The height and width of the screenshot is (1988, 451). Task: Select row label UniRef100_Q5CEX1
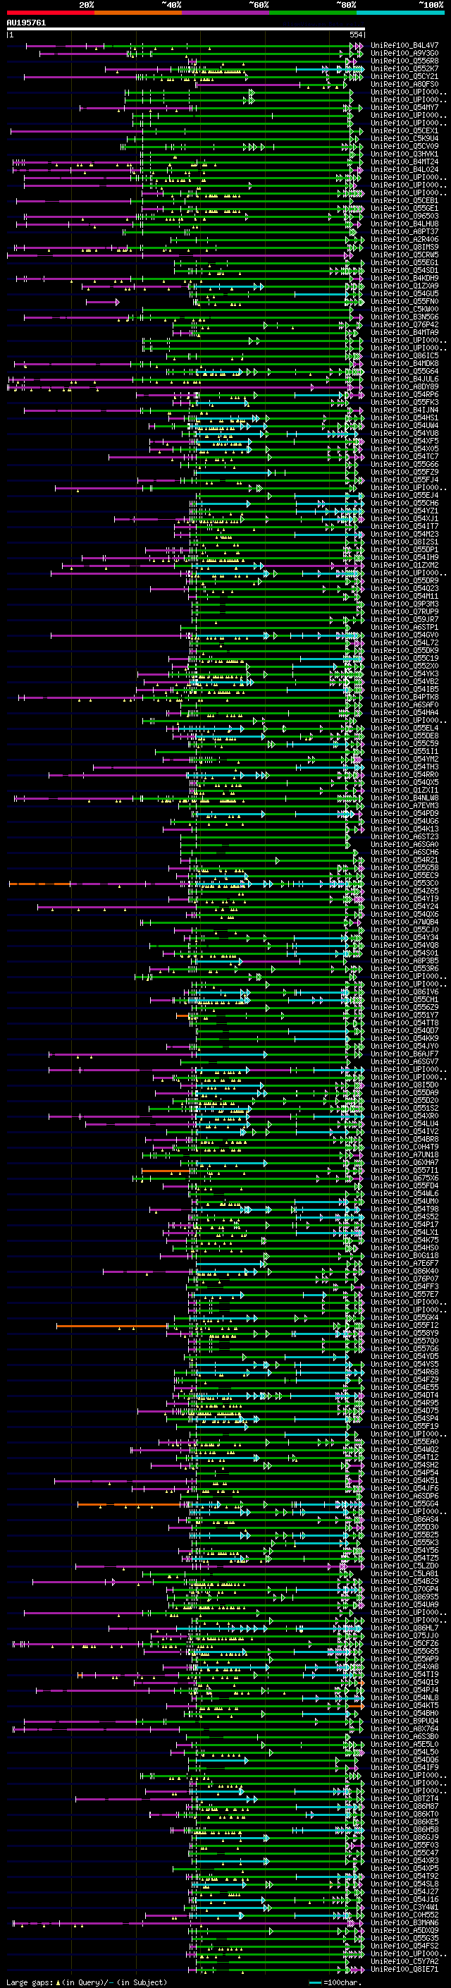coord(404,131)
